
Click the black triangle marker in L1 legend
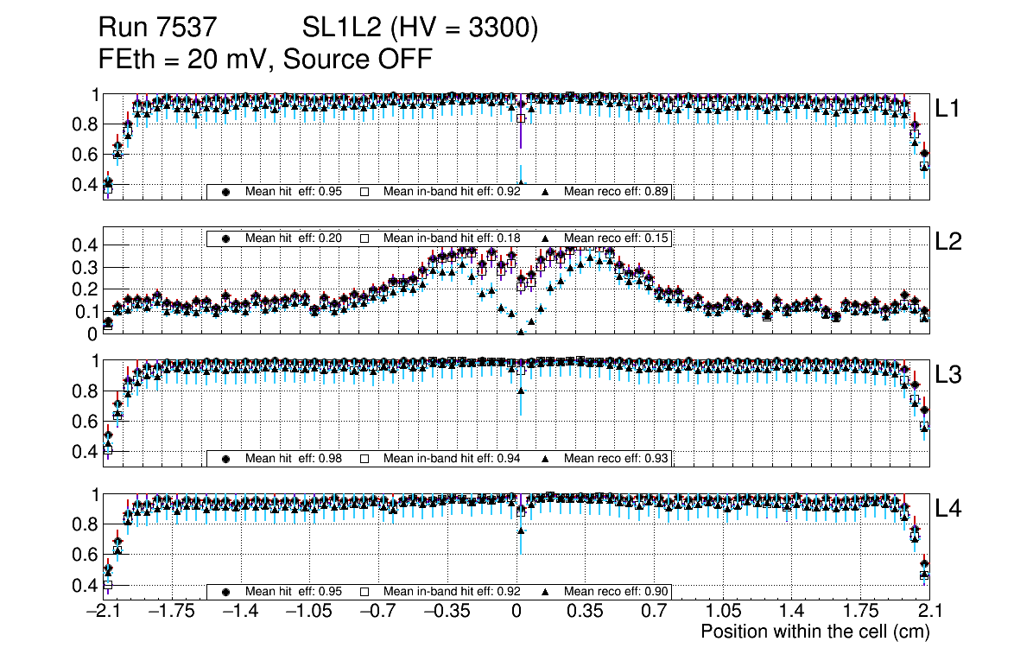tap(546, 192)
